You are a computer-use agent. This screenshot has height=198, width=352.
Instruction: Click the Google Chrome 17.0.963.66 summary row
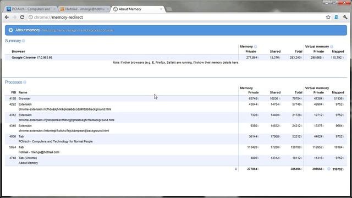pos(176,58)
